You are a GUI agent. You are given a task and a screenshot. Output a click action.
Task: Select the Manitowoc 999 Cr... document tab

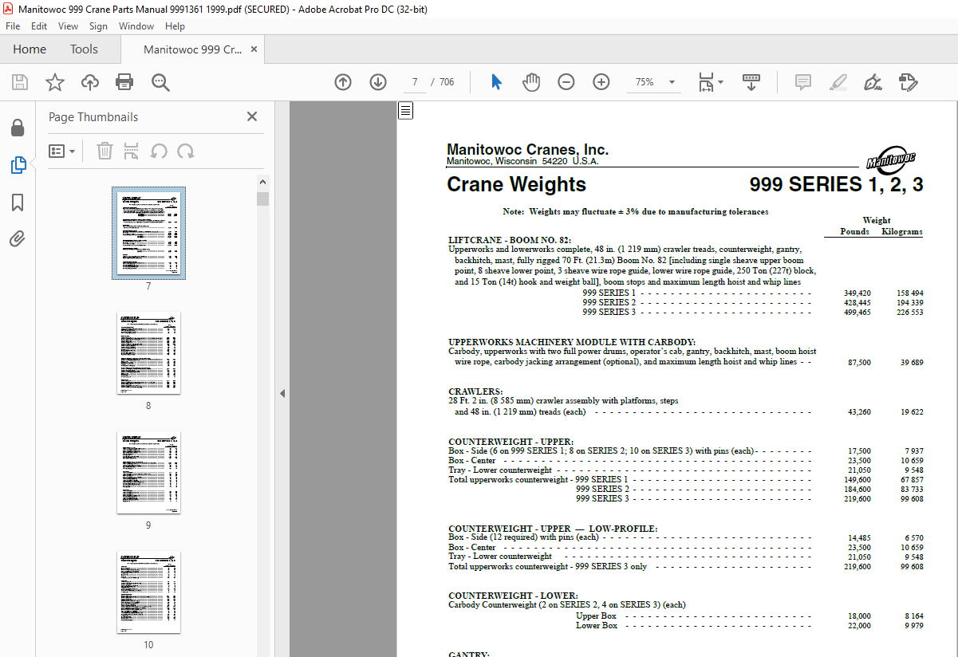coord(193,49)
